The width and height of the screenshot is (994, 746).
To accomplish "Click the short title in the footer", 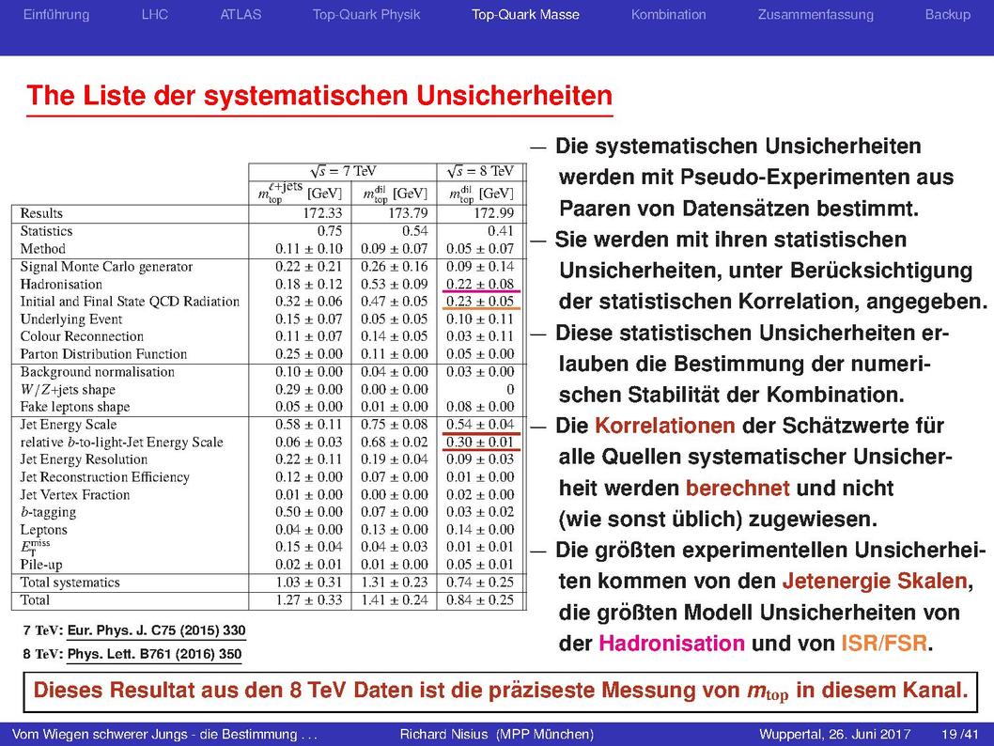I will point(164,735).
